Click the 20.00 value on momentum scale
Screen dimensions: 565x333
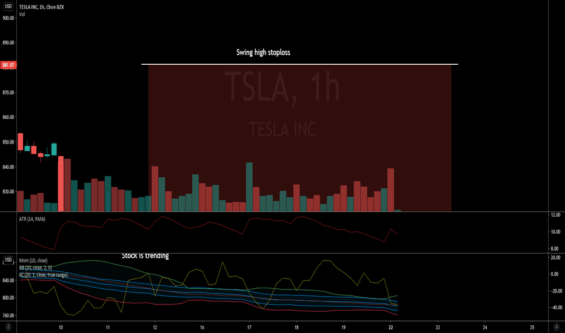[x=555, y=257]
